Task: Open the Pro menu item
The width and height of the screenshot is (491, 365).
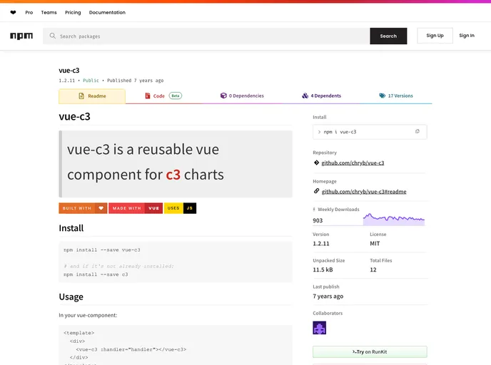Action: coord(29,13)
